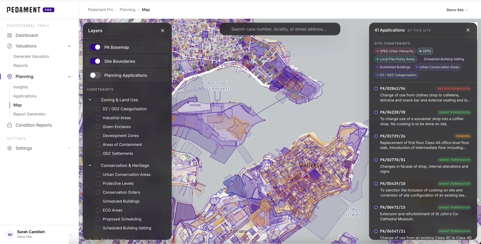481x244 pixels.
Task: Close the Layers panel
Action: point(163,31)
